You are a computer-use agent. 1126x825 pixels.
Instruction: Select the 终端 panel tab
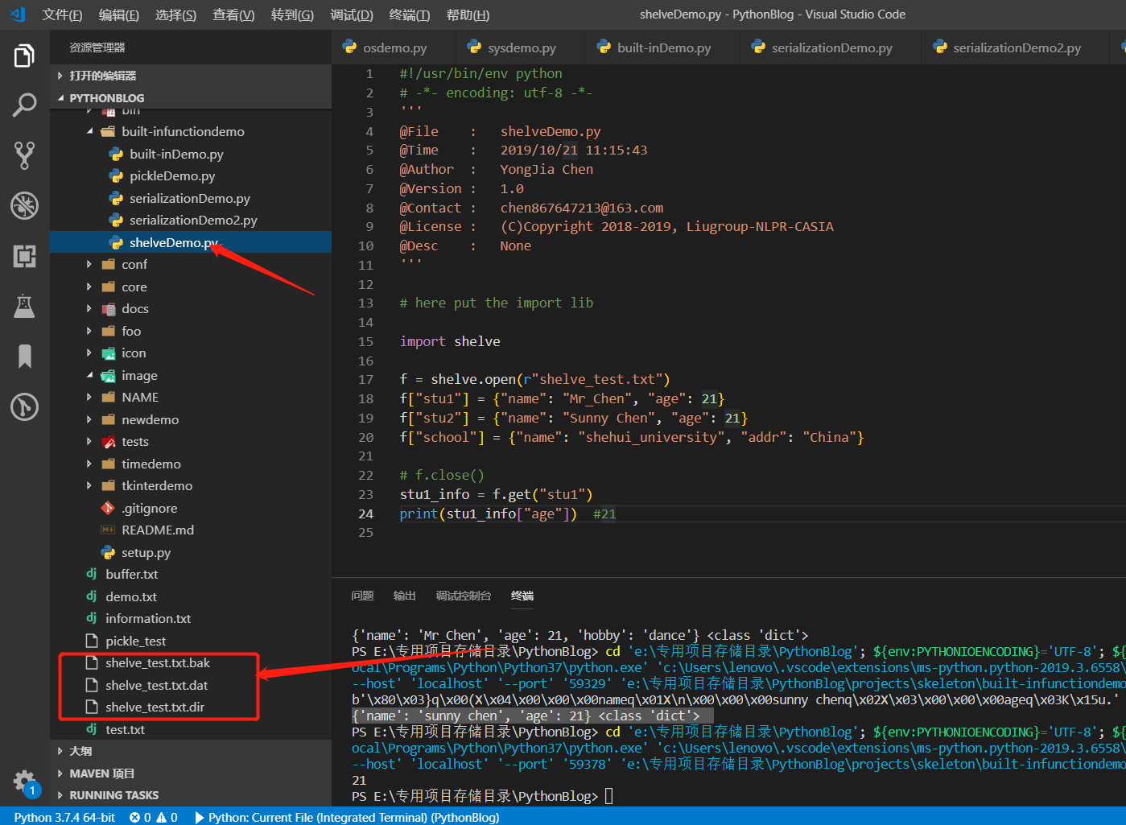tap(522, 596)
